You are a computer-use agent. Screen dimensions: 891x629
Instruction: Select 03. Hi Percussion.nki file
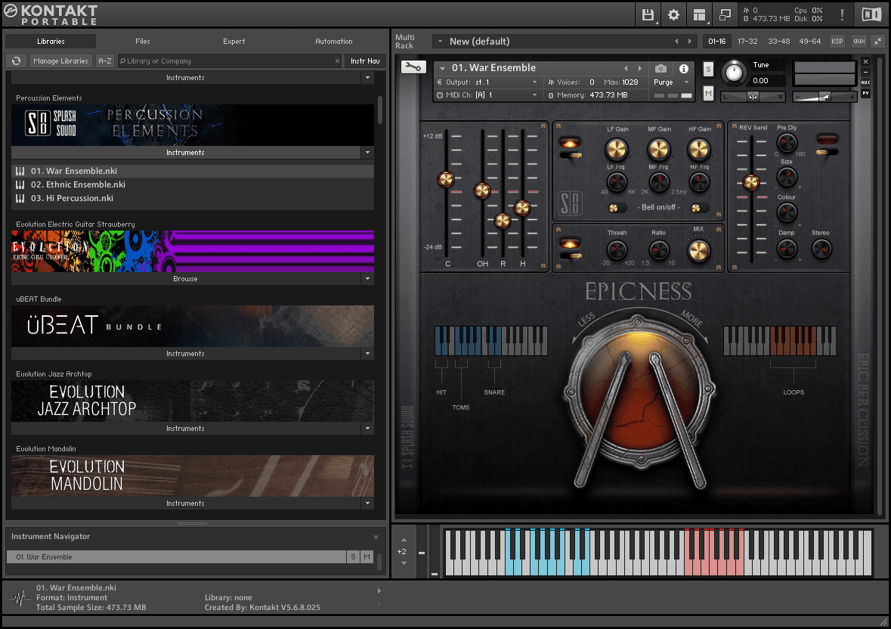click(x=193, y=198)
